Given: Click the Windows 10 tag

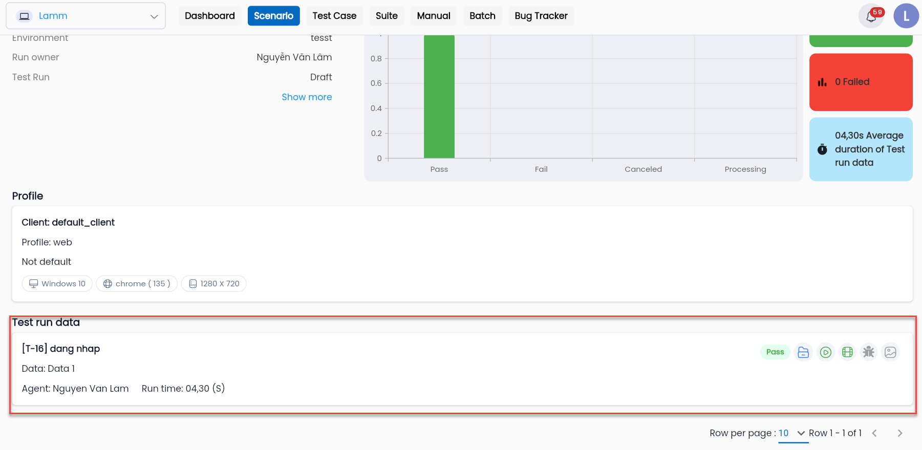Looking at the screenshot, I should pyautogui.click(x=57, y=284).
